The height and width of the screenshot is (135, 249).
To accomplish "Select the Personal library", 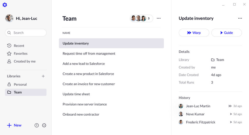I will coord(20,85).
